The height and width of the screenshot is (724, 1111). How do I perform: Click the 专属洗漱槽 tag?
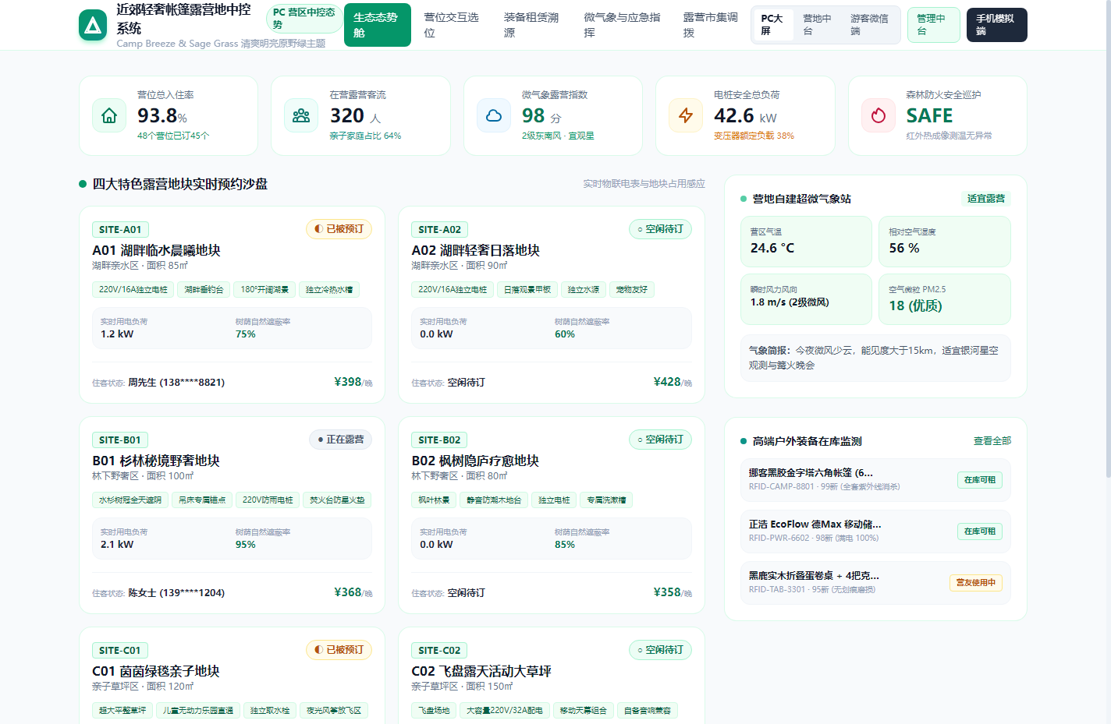click(x=606, y=500)
